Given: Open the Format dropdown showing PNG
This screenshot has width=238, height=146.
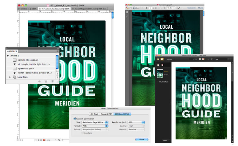Looking at the screenshot, I should click(x=95, y=126).
